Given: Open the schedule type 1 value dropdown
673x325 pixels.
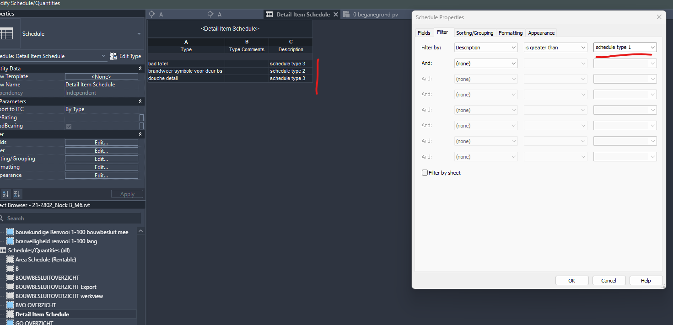Looking at the screenshot, I should click(625, 47).
